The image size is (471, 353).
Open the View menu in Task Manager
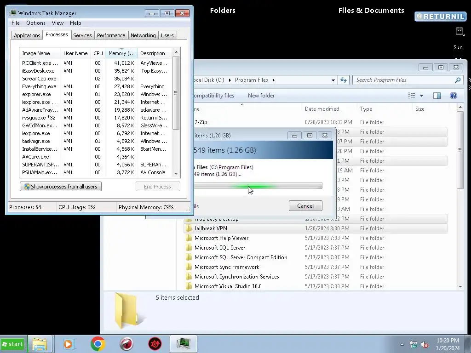pyautogui.click(x=57, y=23)
